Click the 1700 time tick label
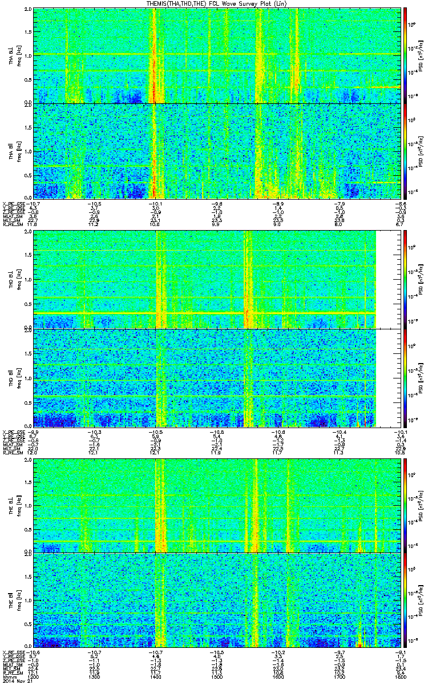 [340, 678]
